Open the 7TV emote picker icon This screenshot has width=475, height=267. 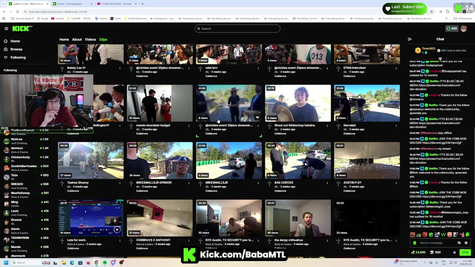click(459, 243)
